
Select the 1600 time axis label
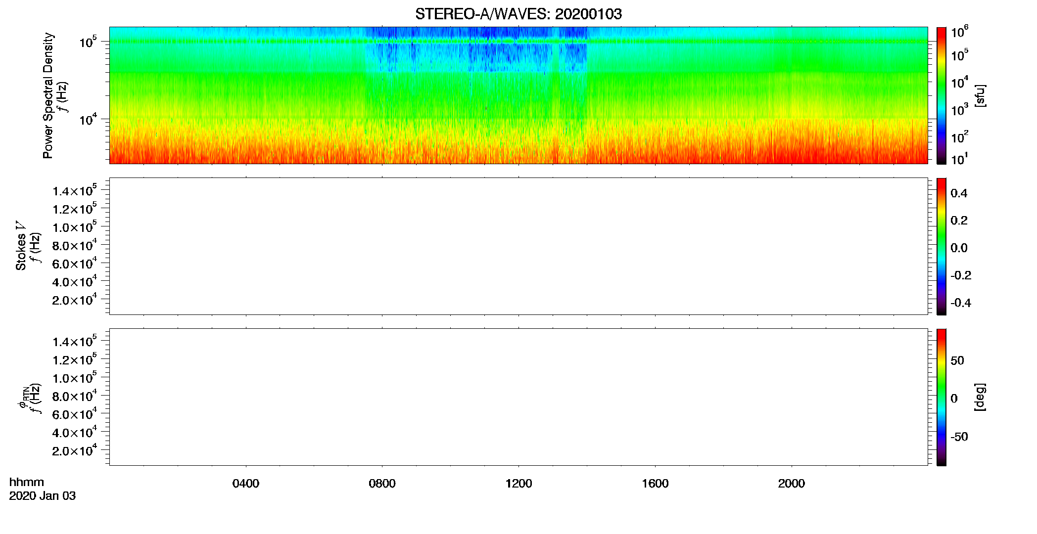(x=655, y=484)
